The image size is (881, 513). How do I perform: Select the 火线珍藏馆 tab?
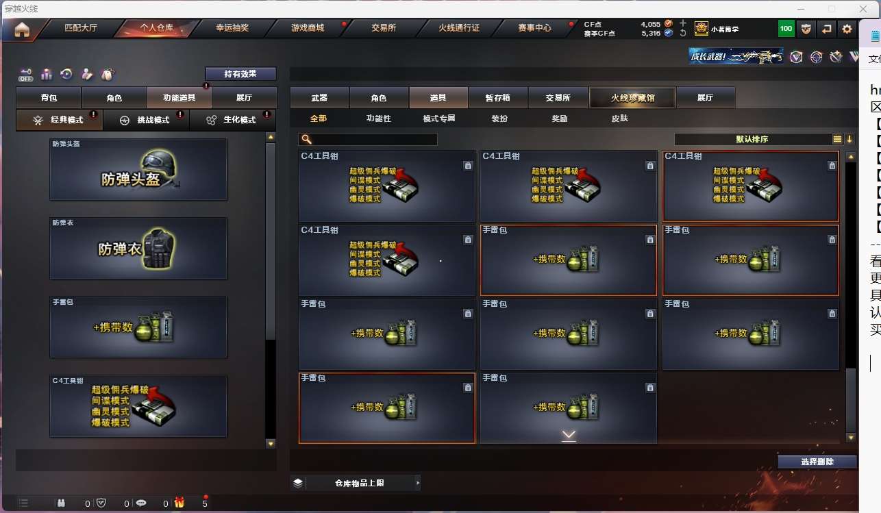click(x=632, y=98)
